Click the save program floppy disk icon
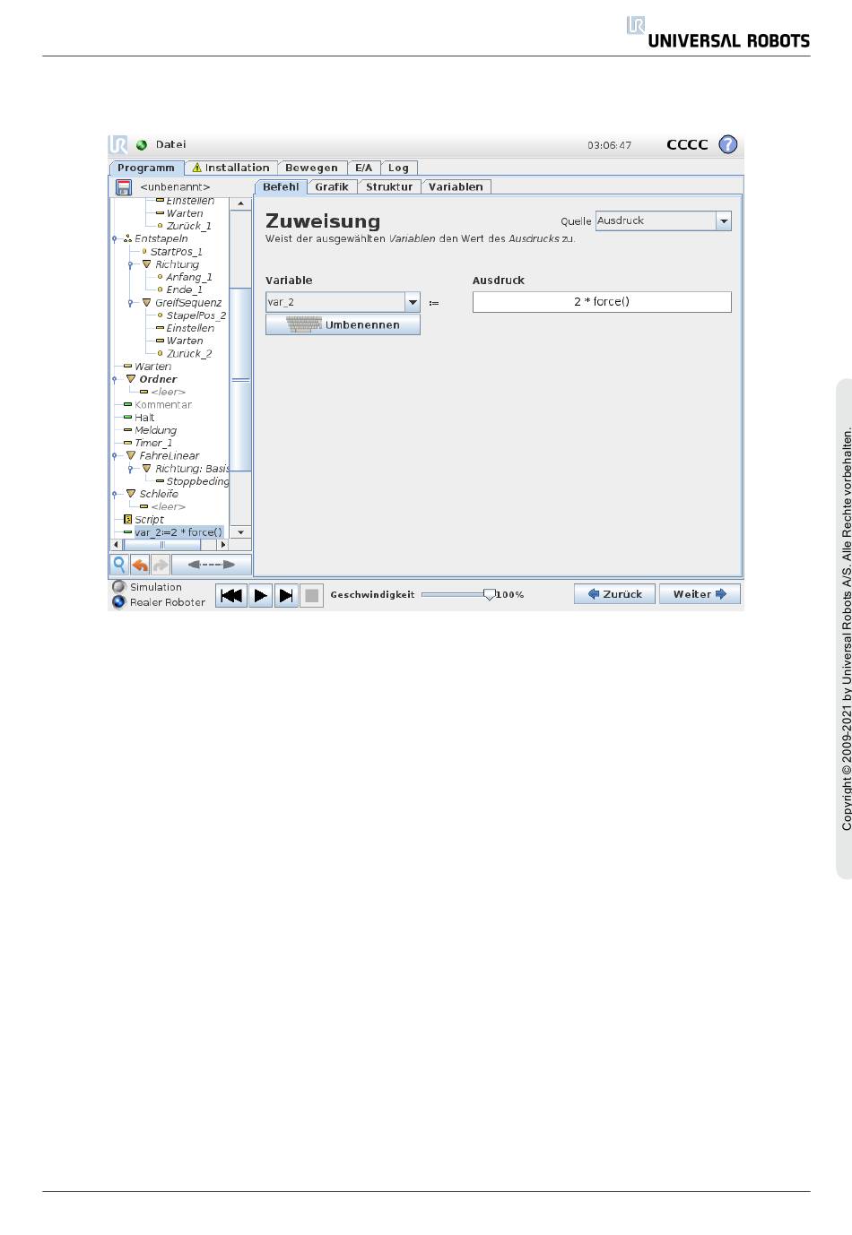 tap(124, 187)
